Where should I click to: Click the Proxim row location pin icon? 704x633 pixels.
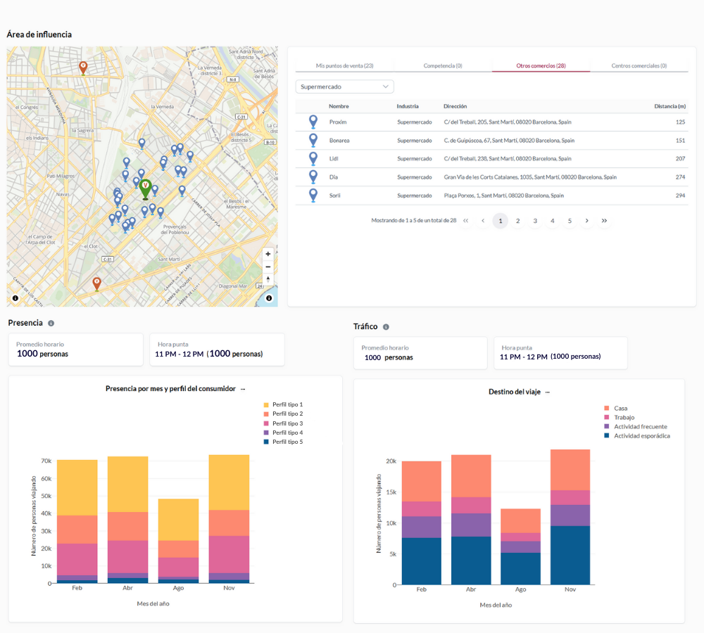pos(313,122)
